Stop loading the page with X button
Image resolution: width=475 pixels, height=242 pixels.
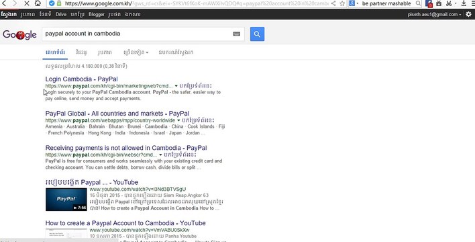[26, 3]
